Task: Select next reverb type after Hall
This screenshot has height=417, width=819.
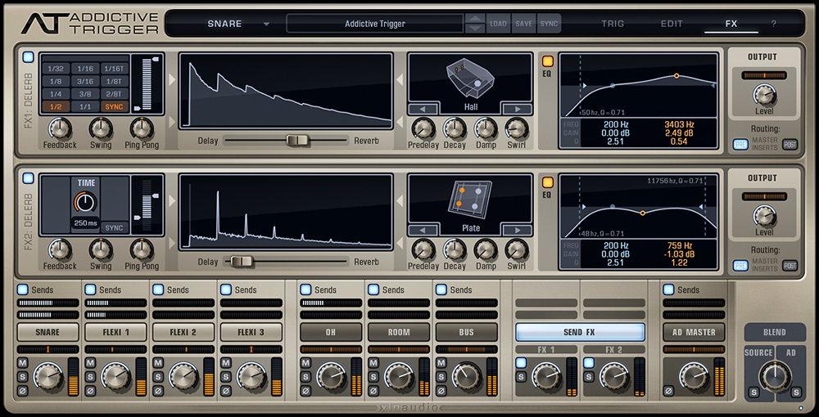Action: tap(517, 110)
